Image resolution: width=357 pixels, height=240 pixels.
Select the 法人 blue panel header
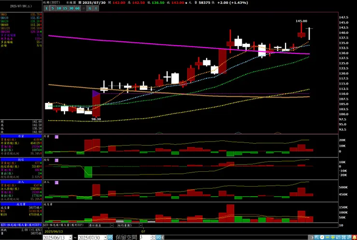[21, 182]
